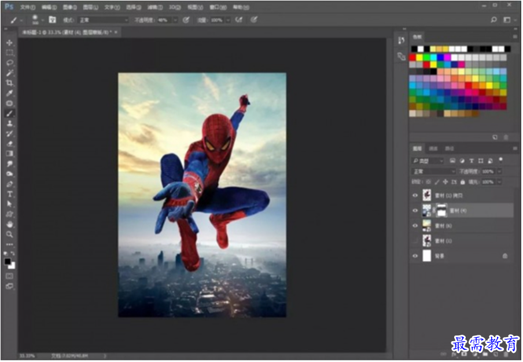Select the Path Selection tool
The height and width of the screenshot is (362, 523).
[10, 204]
